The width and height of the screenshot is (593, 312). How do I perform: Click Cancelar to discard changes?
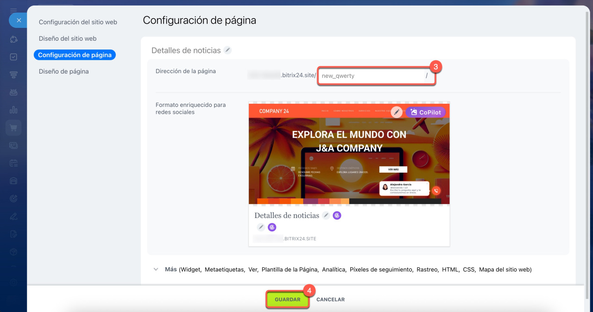[x=330, y=300]
